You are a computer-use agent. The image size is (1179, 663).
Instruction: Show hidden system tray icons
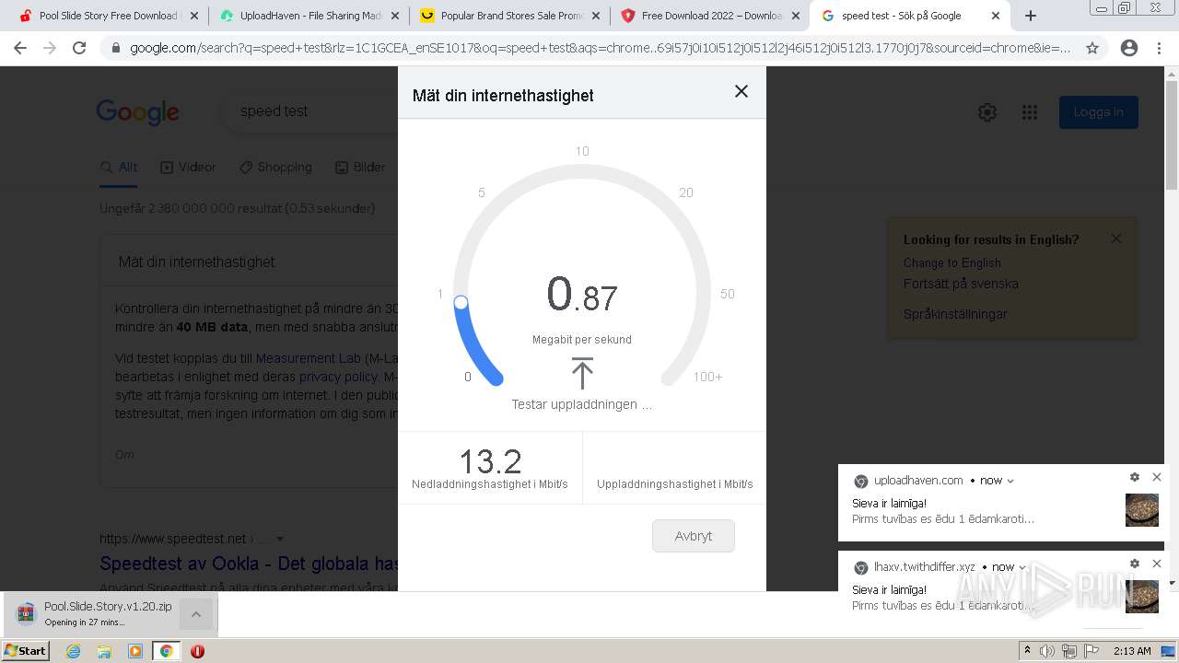click(x=1027, y=651)
